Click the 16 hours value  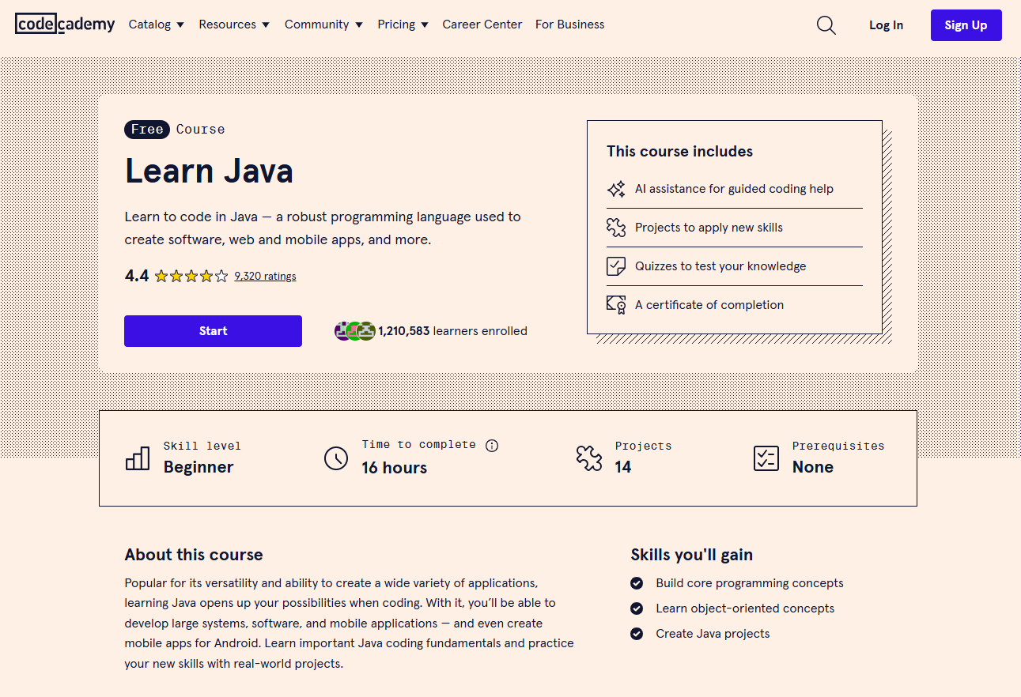(395, 468)
